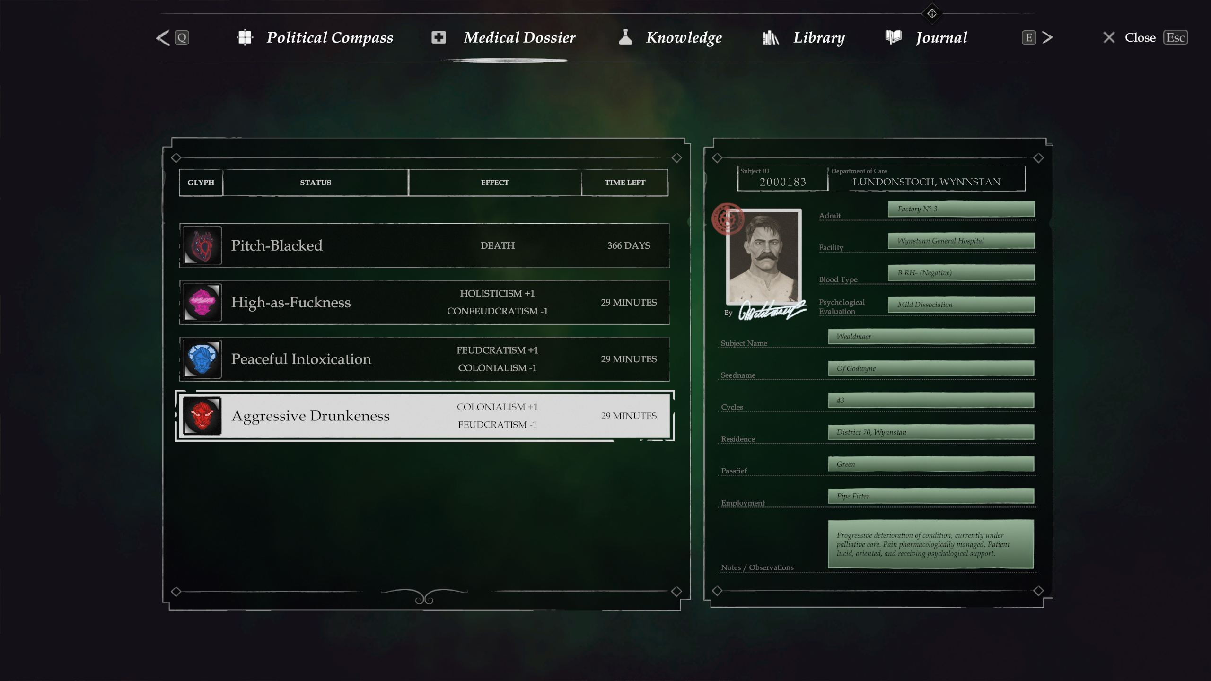Click the Library books icon
The image size is (1211, 681).
click(771, 37)
